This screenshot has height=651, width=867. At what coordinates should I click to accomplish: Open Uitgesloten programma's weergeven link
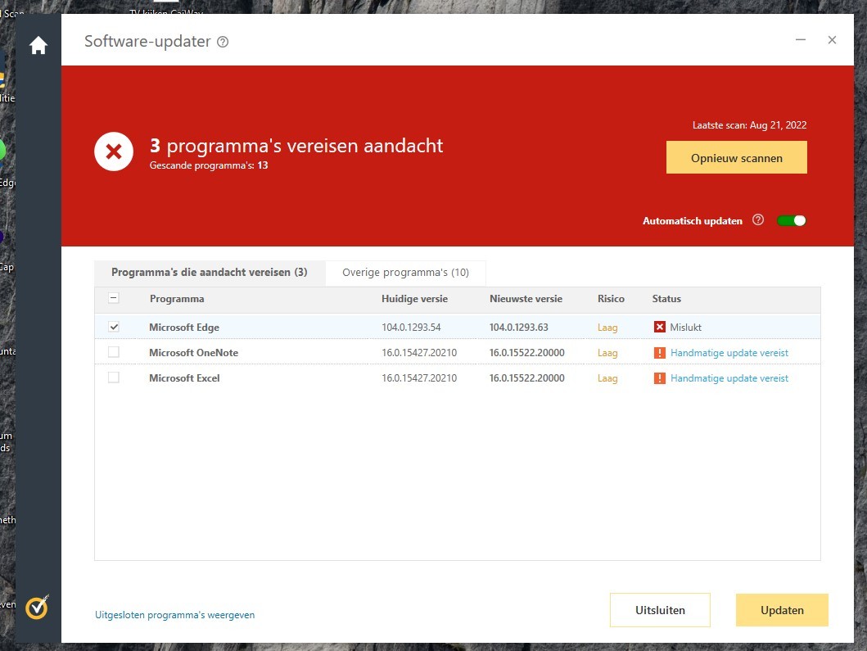pos(174,615)
